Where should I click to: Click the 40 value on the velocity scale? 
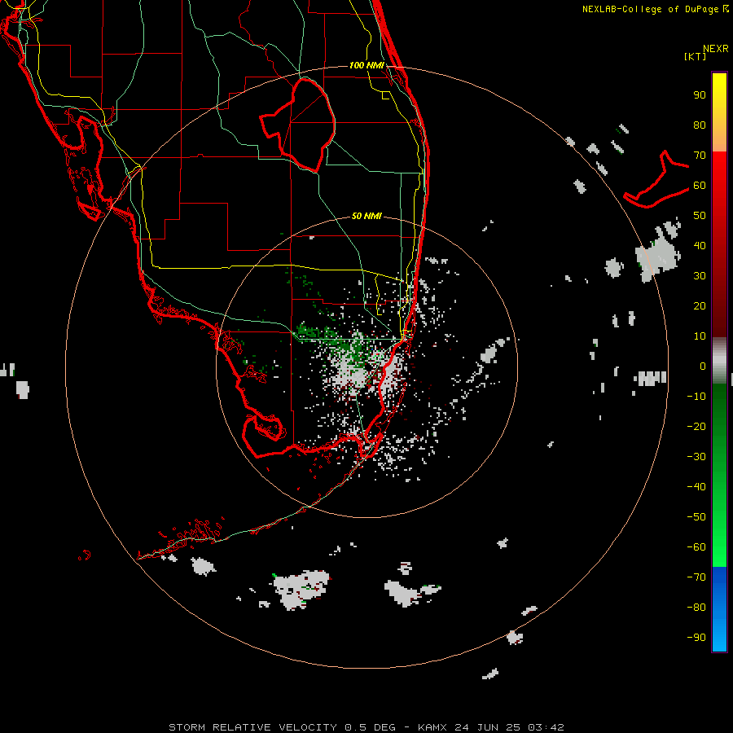[700, 246]
